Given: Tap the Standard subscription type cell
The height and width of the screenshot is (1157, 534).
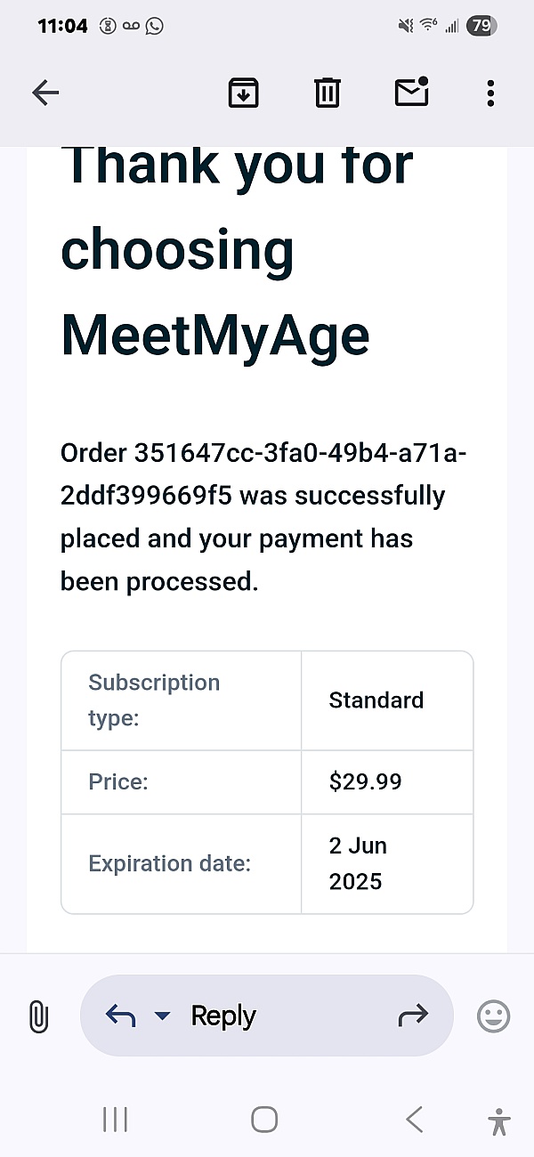Looking at the screenshot, I should pos(376,700).
